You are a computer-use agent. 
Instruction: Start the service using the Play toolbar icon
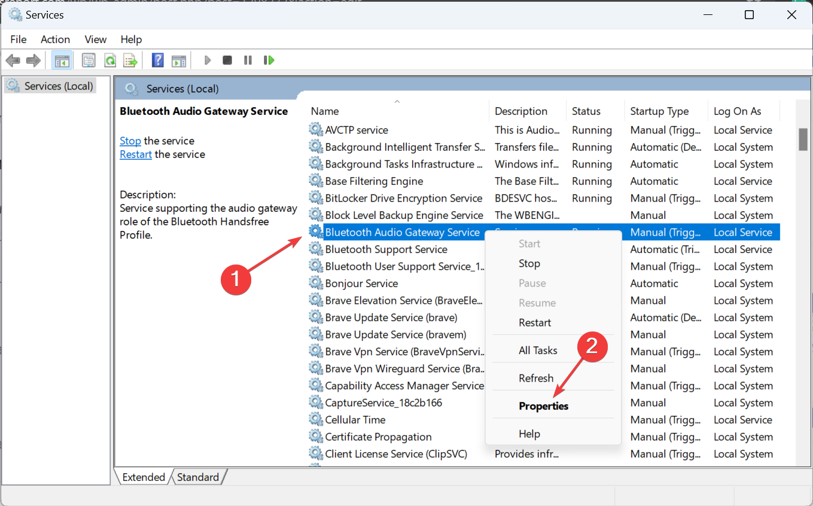tap(207, 60)
